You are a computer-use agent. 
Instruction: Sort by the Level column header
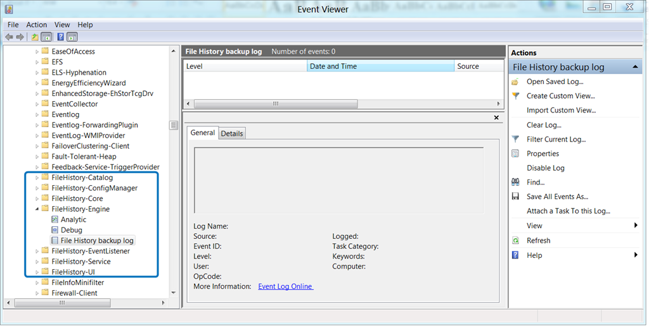[x=245, y=66]
